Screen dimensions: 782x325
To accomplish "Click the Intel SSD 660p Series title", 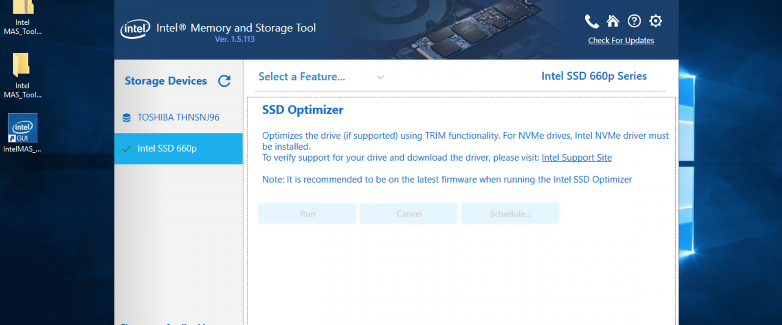I will pos(594,76).
